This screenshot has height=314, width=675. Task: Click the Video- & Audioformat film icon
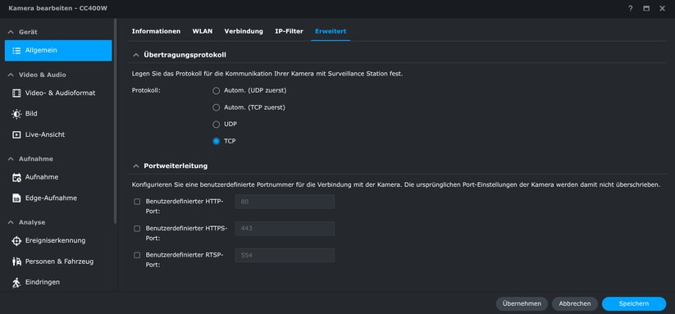click(x=16, y=93)
